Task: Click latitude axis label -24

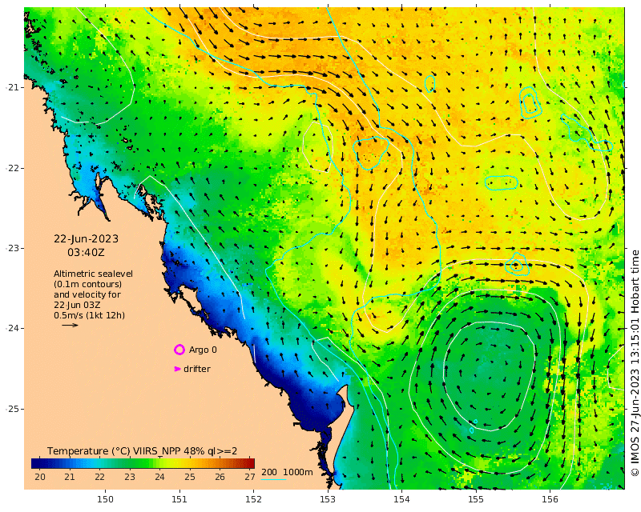Action: (x=11, y=328)
